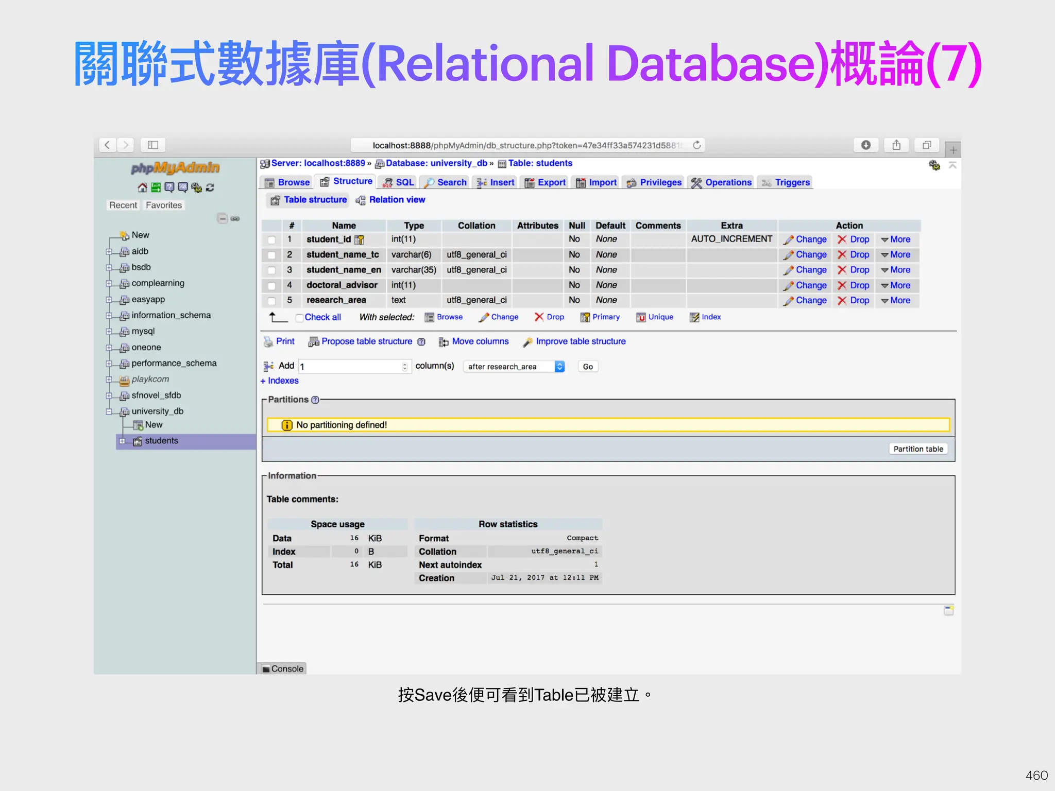
Task: Check the student_id row checkbox
Action: (271, 239)
